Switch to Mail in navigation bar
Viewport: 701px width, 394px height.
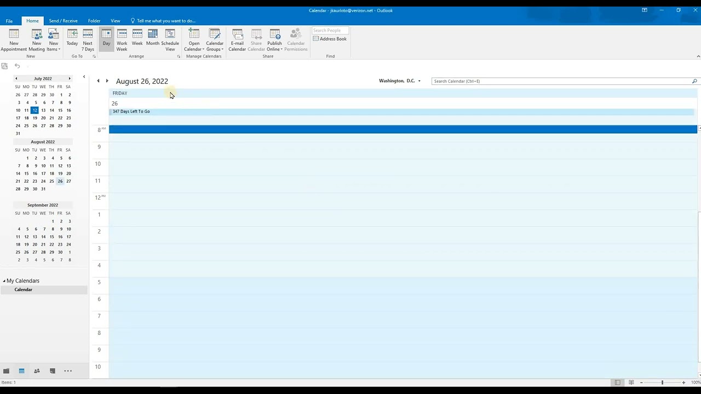click(x=6, y=371)
